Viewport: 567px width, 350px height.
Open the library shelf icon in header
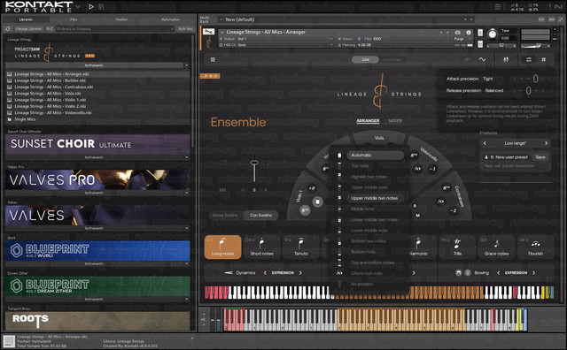click(102, 6)
